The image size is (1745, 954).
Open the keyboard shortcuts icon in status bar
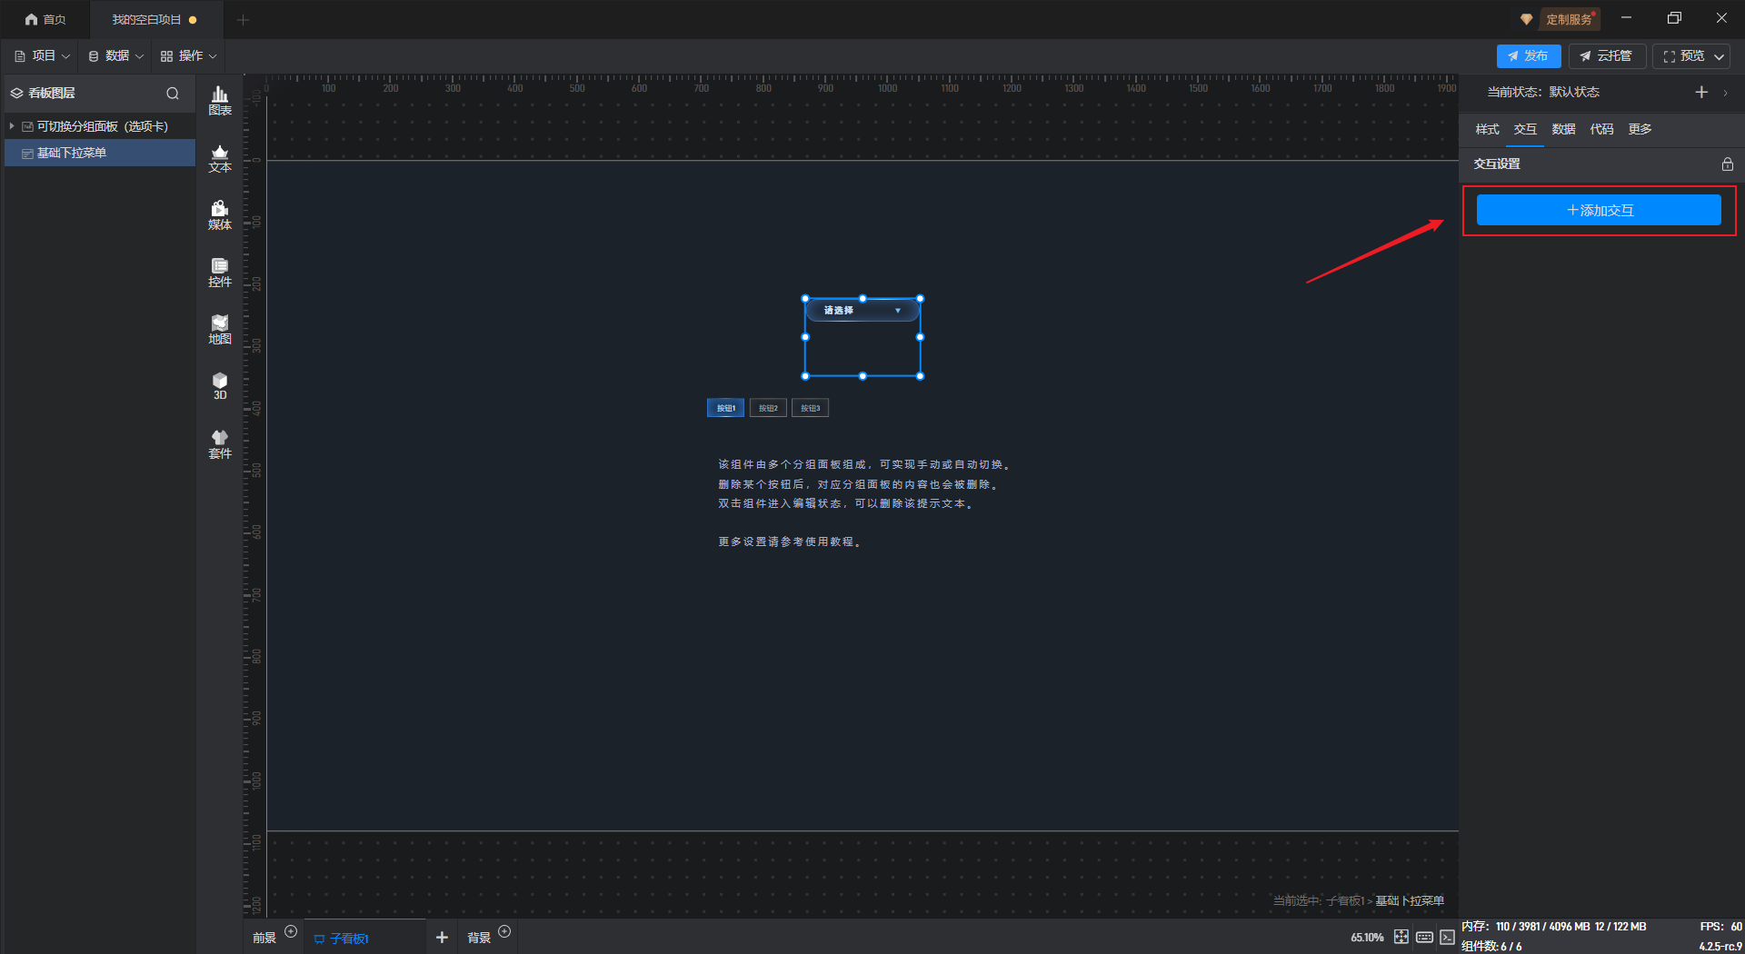pyautogui.click(x=1424, y=937)
